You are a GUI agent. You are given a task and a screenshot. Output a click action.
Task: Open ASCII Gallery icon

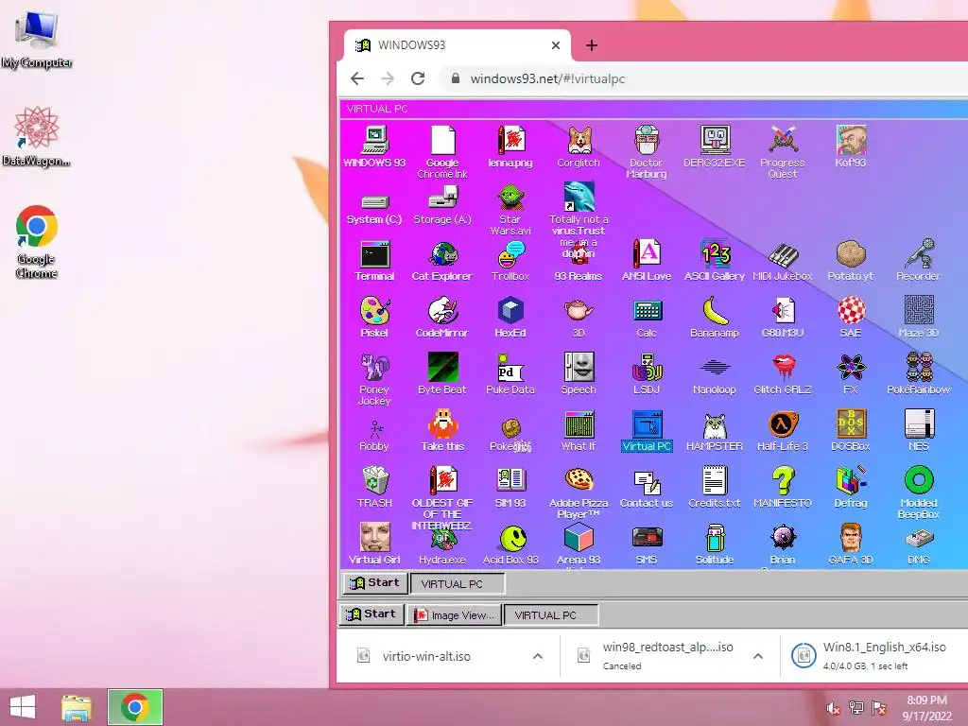click(715, 261)
